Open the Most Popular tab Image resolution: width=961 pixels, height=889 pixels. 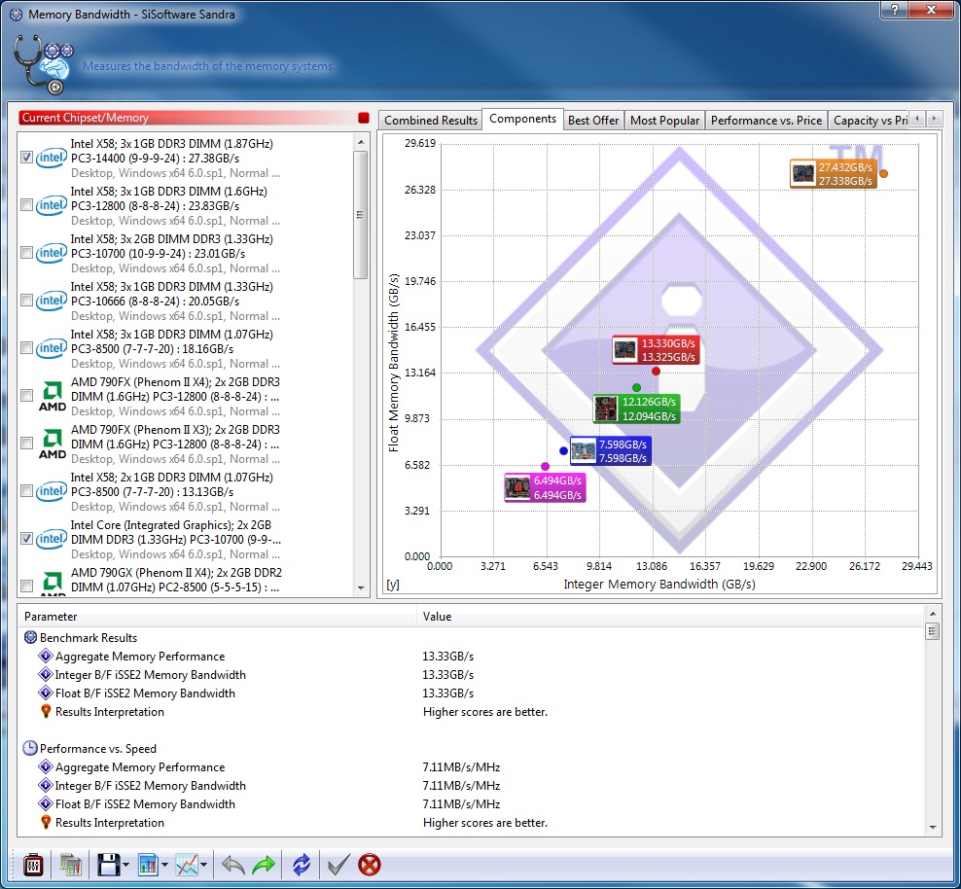click(664, 120)
